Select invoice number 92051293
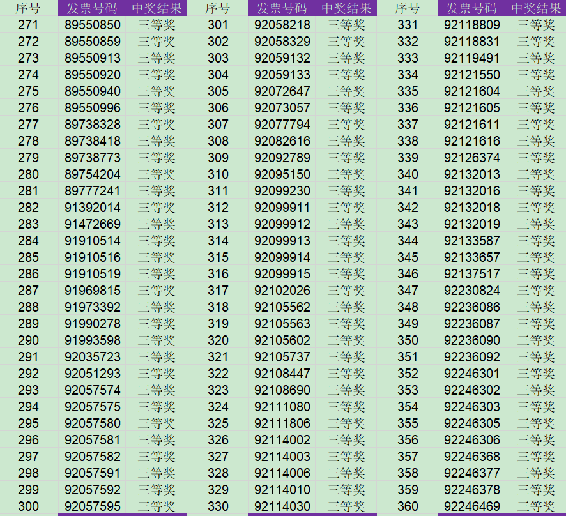 pos(93,374)
